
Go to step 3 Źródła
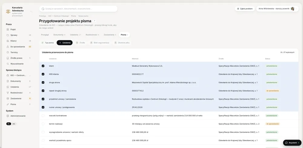[x=80, y=43]
